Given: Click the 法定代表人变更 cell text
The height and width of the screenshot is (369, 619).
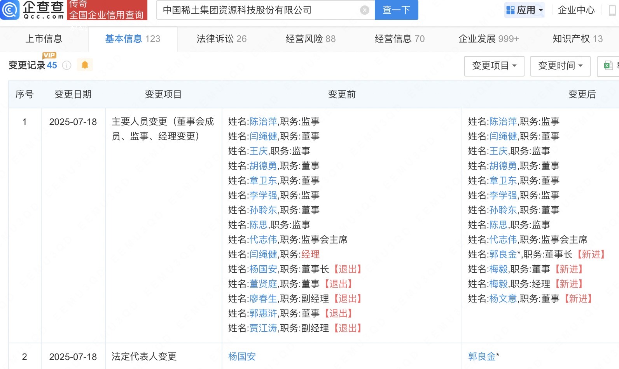Looking at the screenshot, I should pyautogui.click(x=144, y=357).
